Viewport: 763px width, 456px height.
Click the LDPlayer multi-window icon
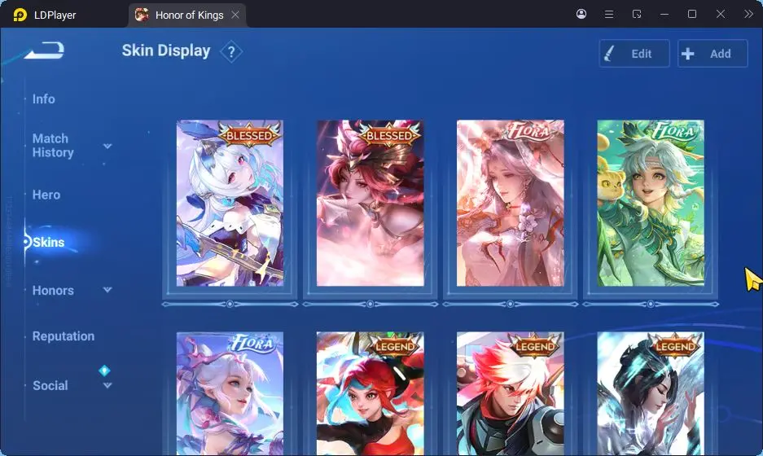pos(637,14)
